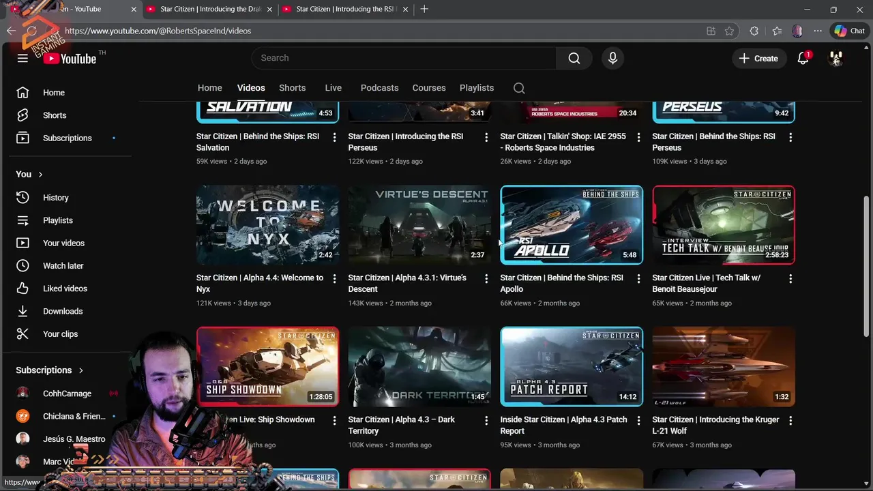The width and height of the screenshot is (873, 491).
Task: Open options for Behind the Ships: RSI Perseus
Action: (790, 137)
